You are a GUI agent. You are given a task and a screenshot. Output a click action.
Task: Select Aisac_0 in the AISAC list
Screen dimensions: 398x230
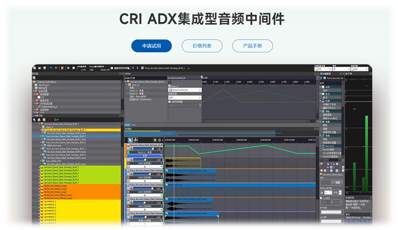(x=135, y=85)
